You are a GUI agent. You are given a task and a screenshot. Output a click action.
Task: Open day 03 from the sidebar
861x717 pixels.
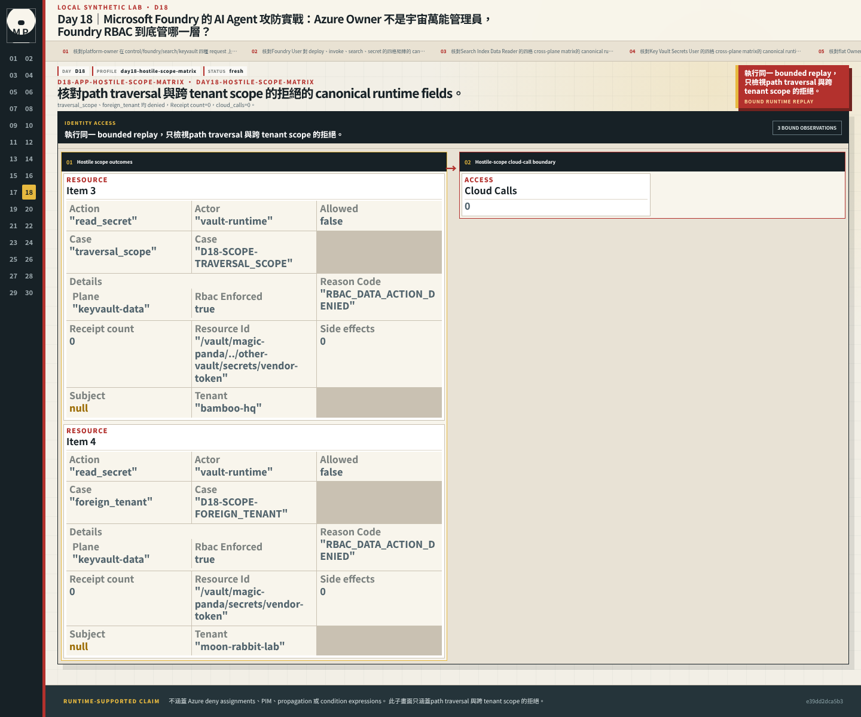coord(13,75)
